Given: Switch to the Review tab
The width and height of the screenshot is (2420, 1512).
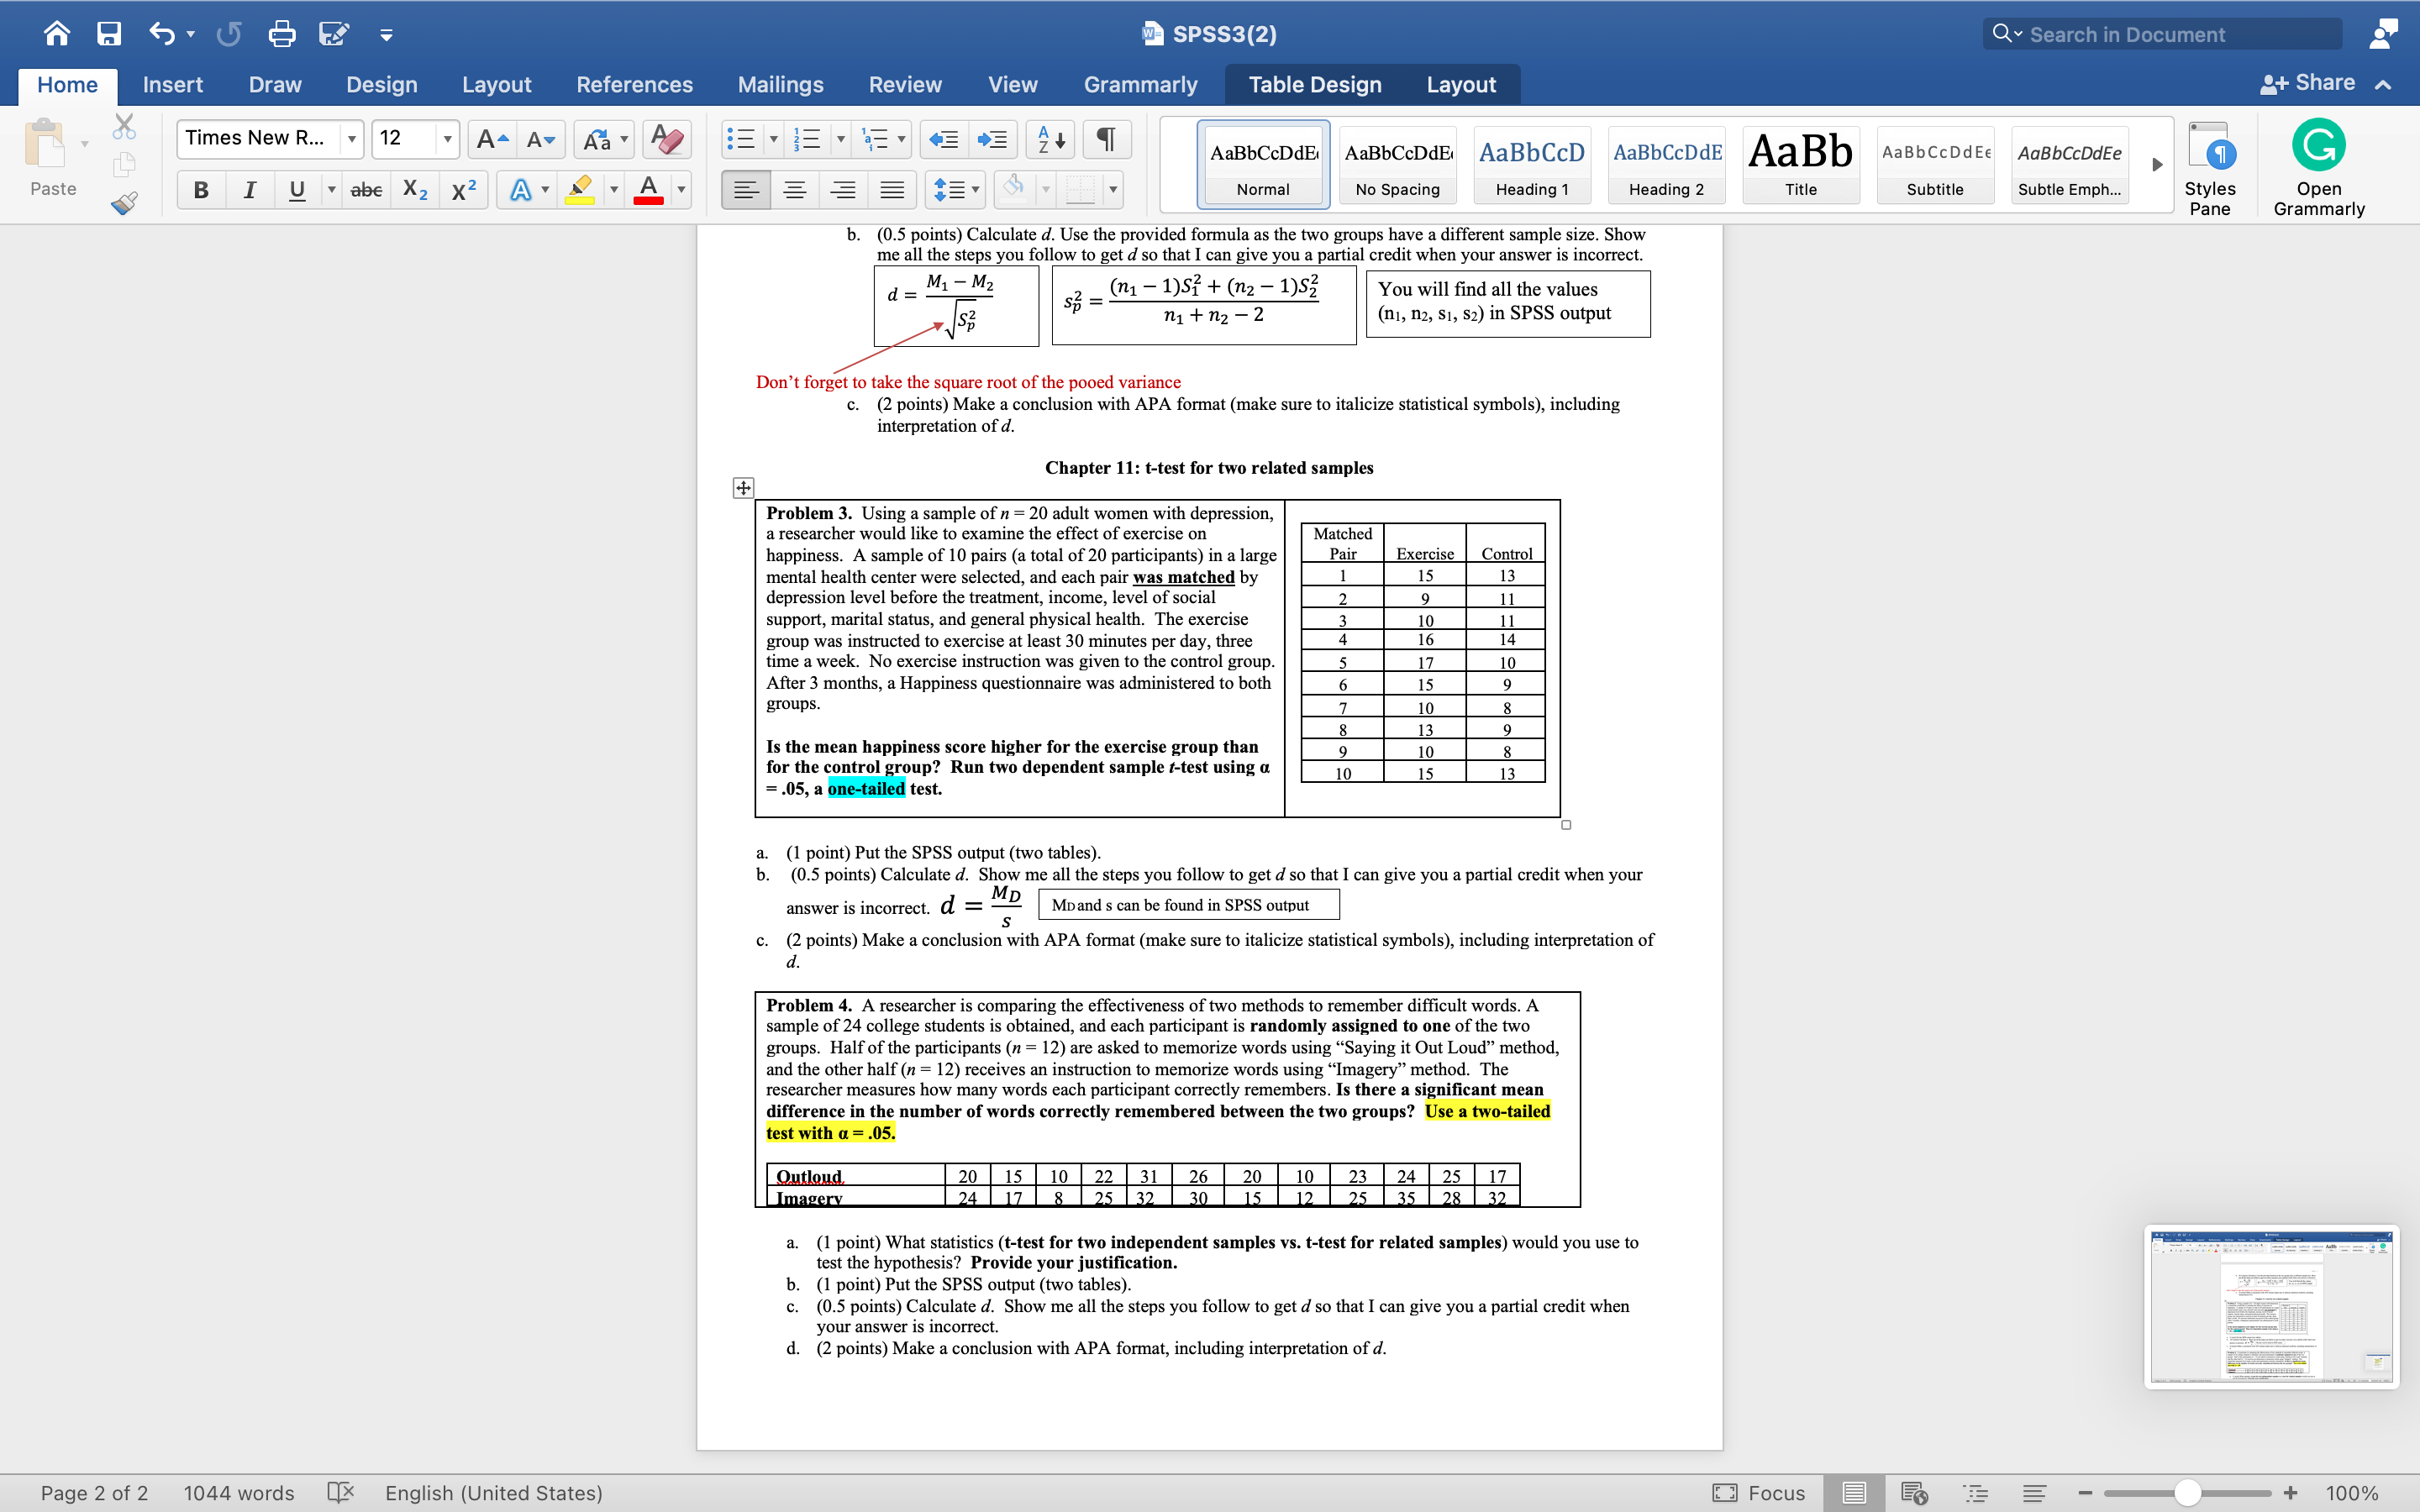Looking at the screenshot, I should click(905, 84).
